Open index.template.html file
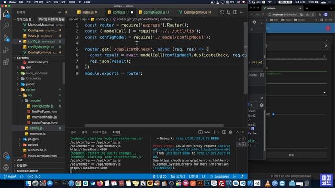335x188 pixels. click(42, 156)
